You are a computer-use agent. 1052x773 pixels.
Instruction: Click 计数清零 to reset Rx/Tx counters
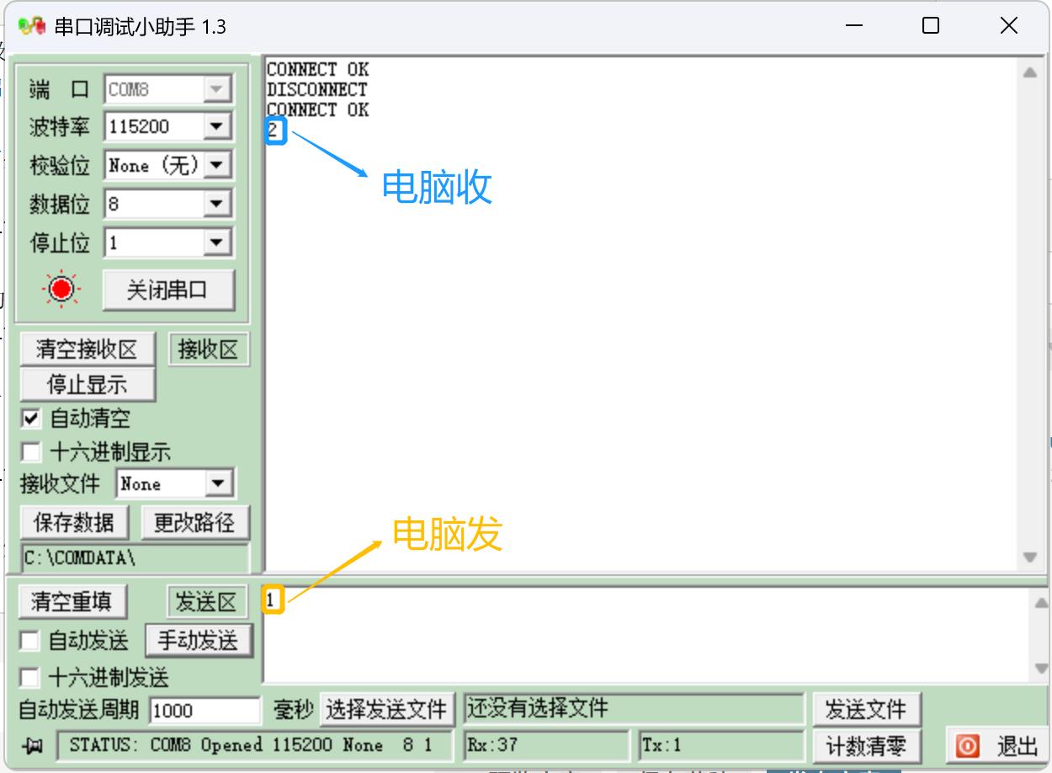(x=868, y=745)
